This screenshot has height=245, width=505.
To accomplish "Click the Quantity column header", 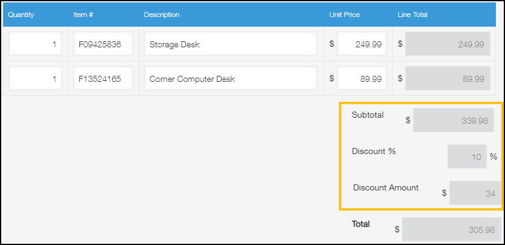I will coord(21,15).
